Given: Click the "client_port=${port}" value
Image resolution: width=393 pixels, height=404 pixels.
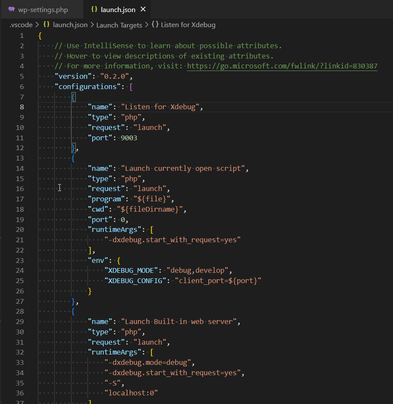Looking at the screenshot, I should pyautogui.click(x=218, y=281).
